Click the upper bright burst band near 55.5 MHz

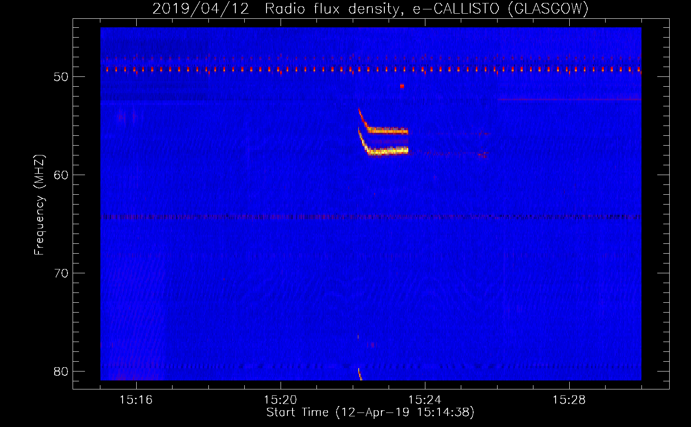pyautogui.click(x=388, y=130)
